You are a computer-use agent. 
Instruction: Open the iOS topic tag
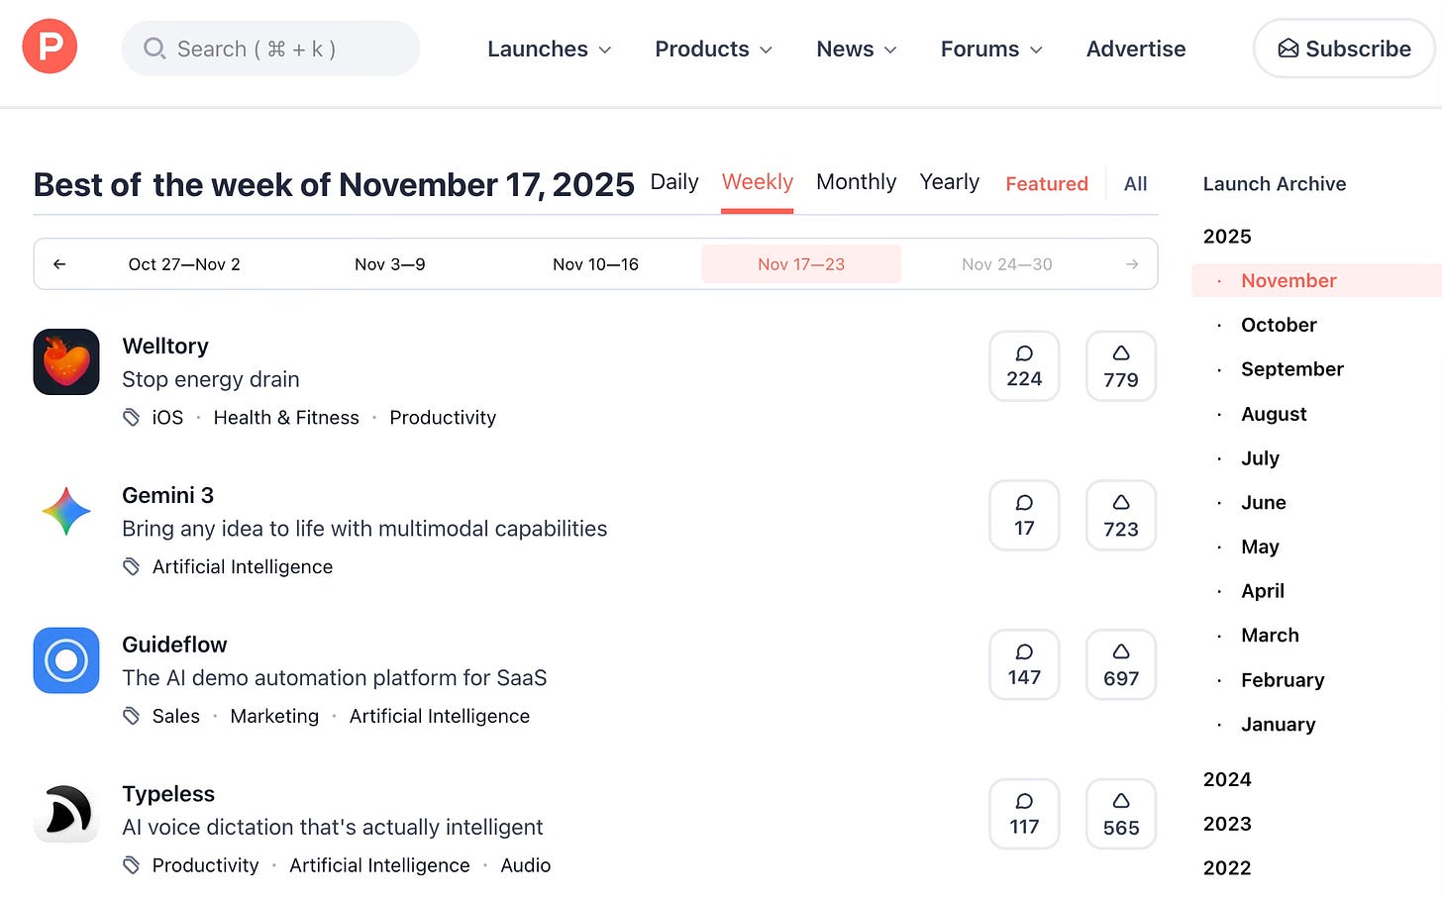(x=167, y=418)
